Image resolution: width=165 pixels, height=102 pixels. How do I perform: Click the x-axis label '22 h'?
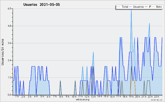point(150,96)
